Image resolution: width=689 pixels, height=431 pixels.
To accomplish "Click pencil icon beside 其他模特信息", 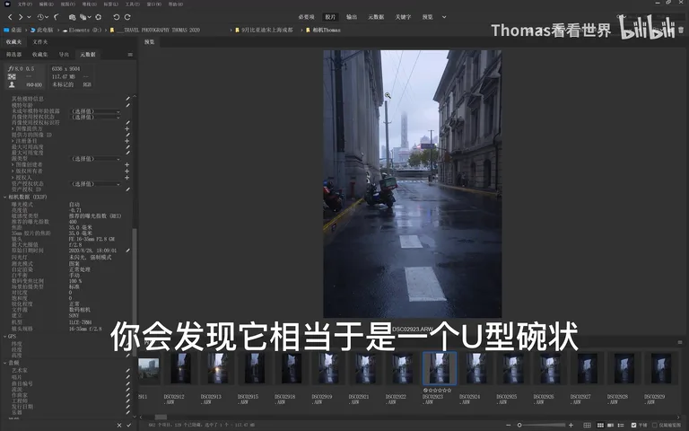I will click(127, 99).
